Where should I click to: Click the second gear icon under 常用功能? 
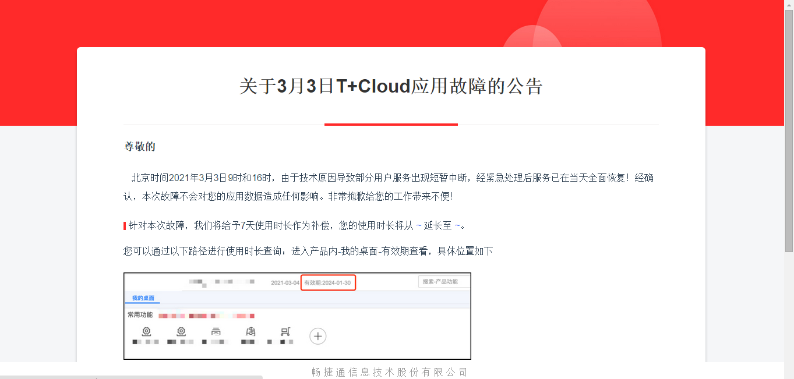click(181, 332)
